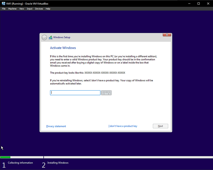
Task: Open the Privacy statement link
Action: [56, 126]
